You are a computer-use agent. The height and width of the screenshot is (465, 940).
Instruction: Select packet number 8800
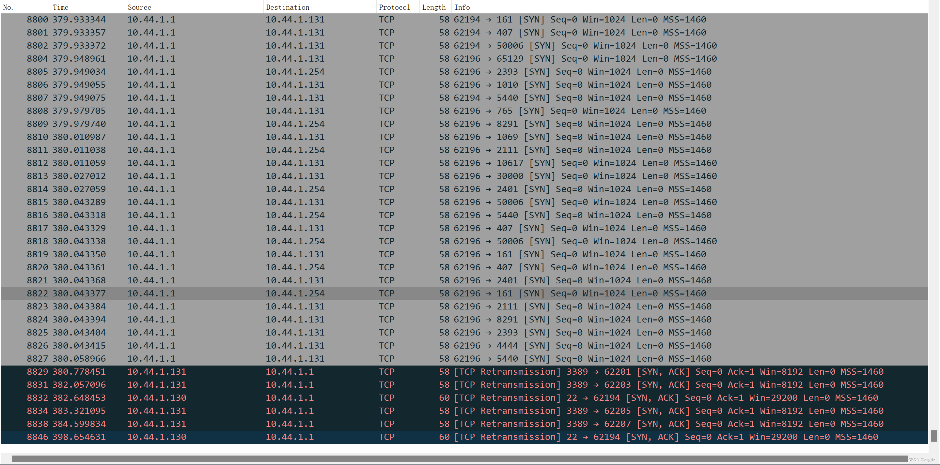pos(37,20)
